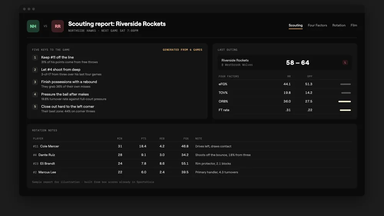Click FT rate label
384x216 pixels.
pyautogui.click(x=224, y=110)
